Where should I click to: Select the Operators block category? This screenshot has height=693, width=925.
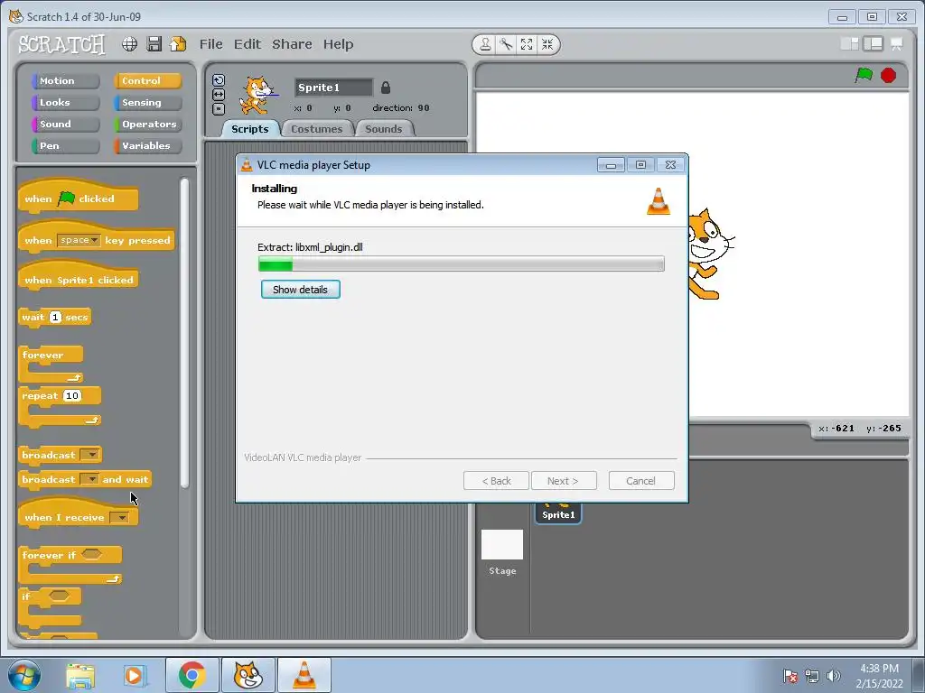147,125
